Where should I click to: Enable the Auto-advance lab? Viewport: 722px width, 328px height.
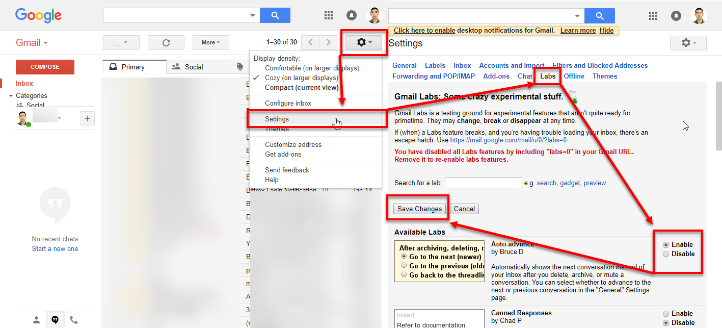click(666, 244)
